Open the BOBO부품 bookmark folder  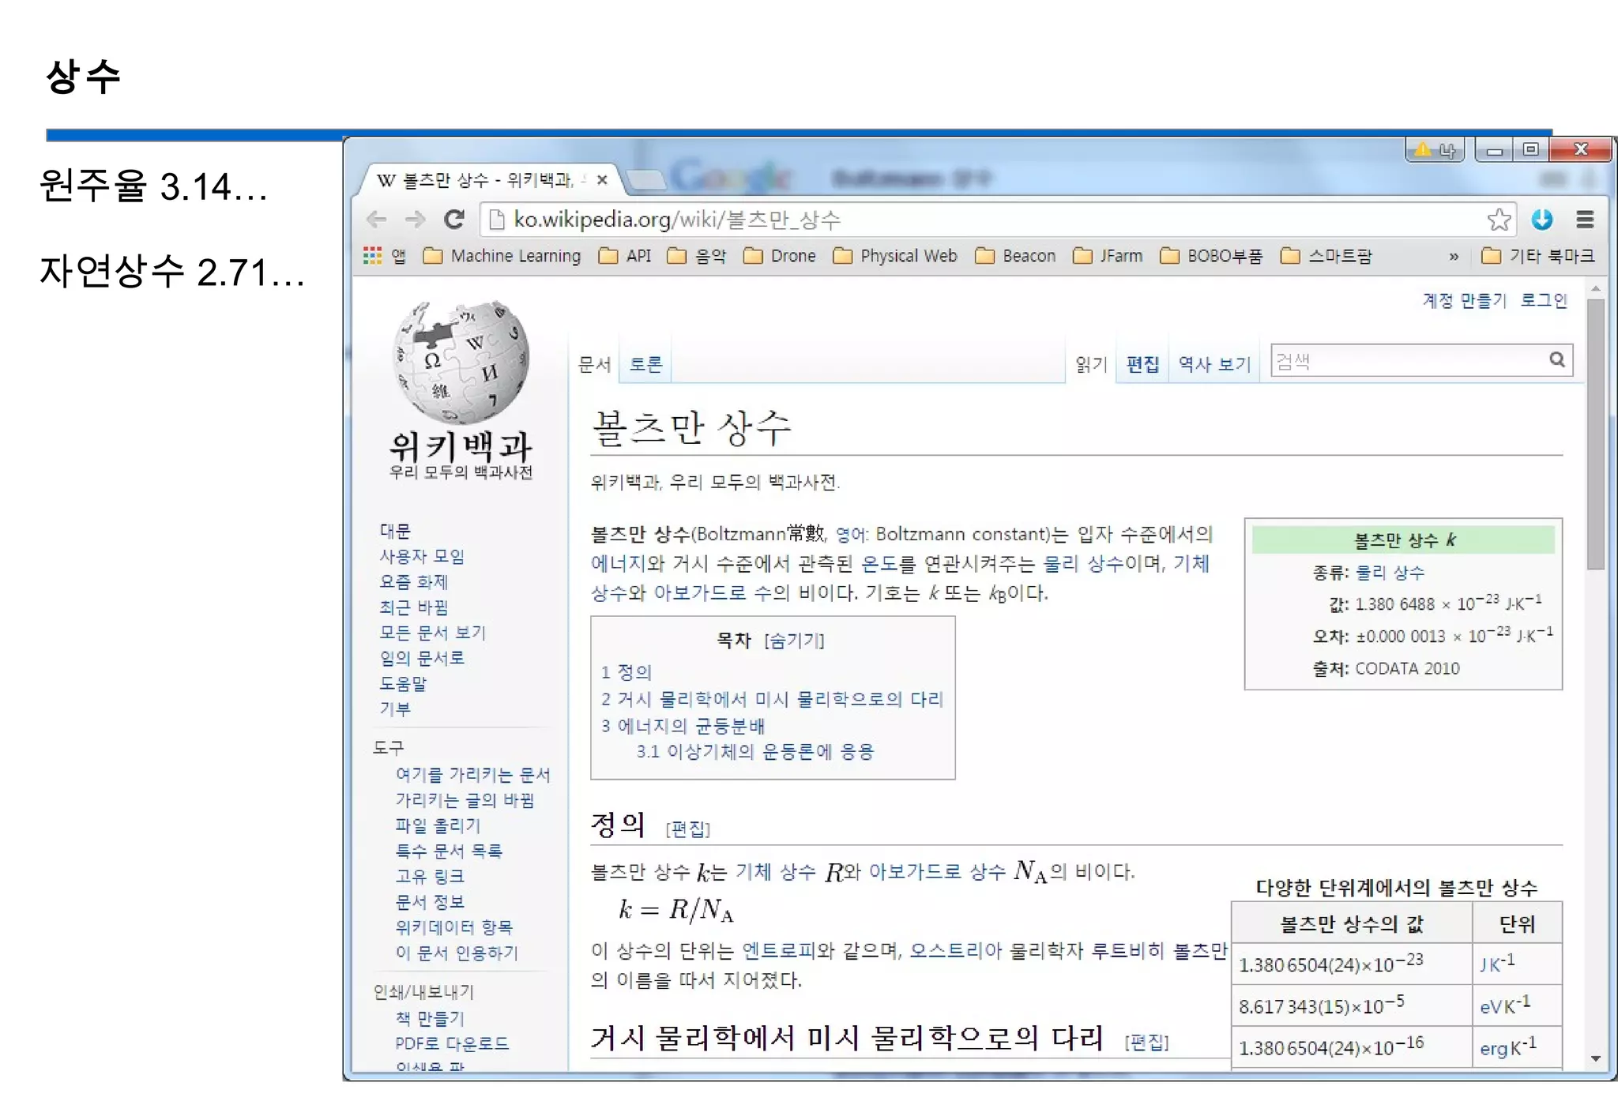tap(1211, 256)
